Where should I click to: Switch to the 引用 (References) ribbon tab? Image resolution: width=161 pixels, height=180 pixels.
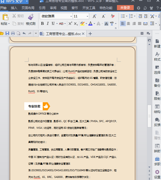click(42, 8)
